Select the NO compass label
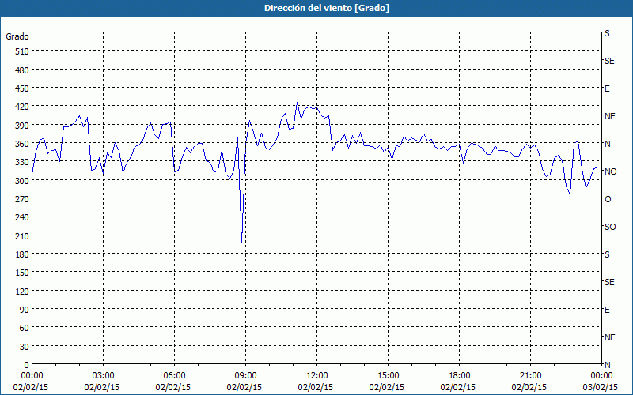Image resolution: width=633 pixels, height=395 pixels. [610, 171]
